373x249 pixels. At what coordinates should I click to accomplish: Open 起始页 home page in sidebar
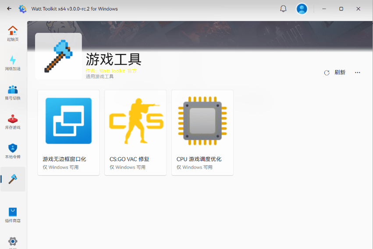(x=13, y=33)
